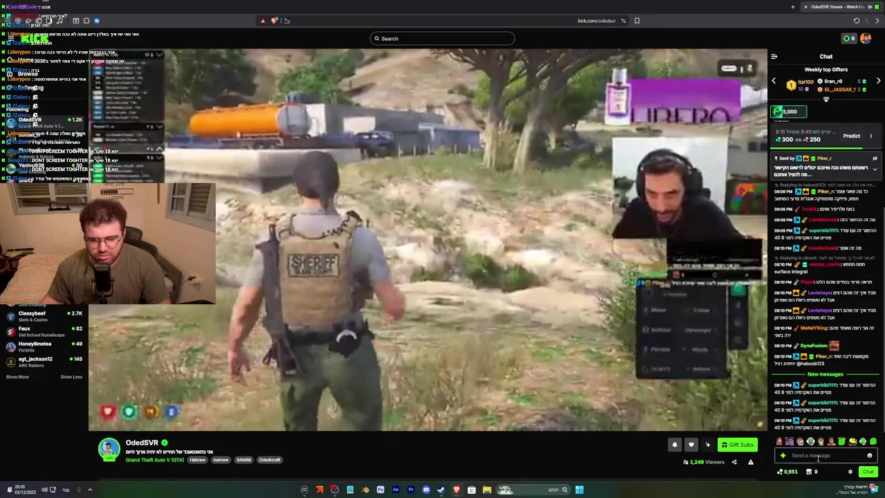The height and width of the screenshot is (498, 885).
Task: Click the Kick search box
Action: point(442,39)
